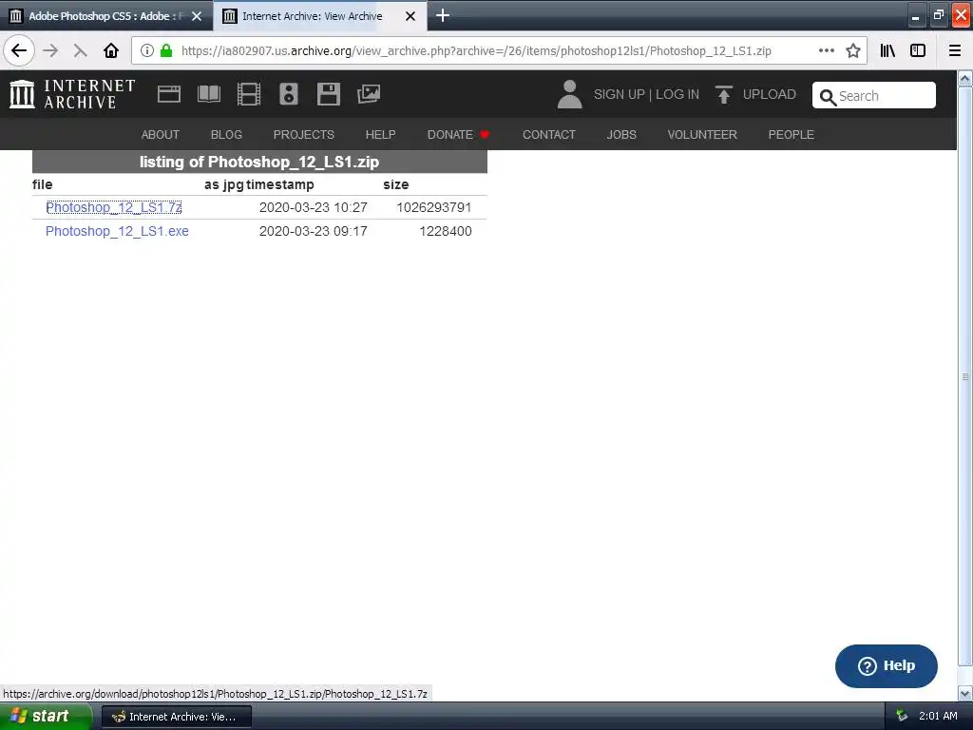Click the timestamp 2020-03-23 10:27
This screenshot has width=973, height=730.
click(314, 207)
